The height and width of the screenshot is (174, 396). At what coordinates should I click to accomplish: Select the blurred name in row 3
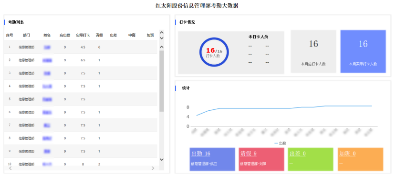(47, 73)
